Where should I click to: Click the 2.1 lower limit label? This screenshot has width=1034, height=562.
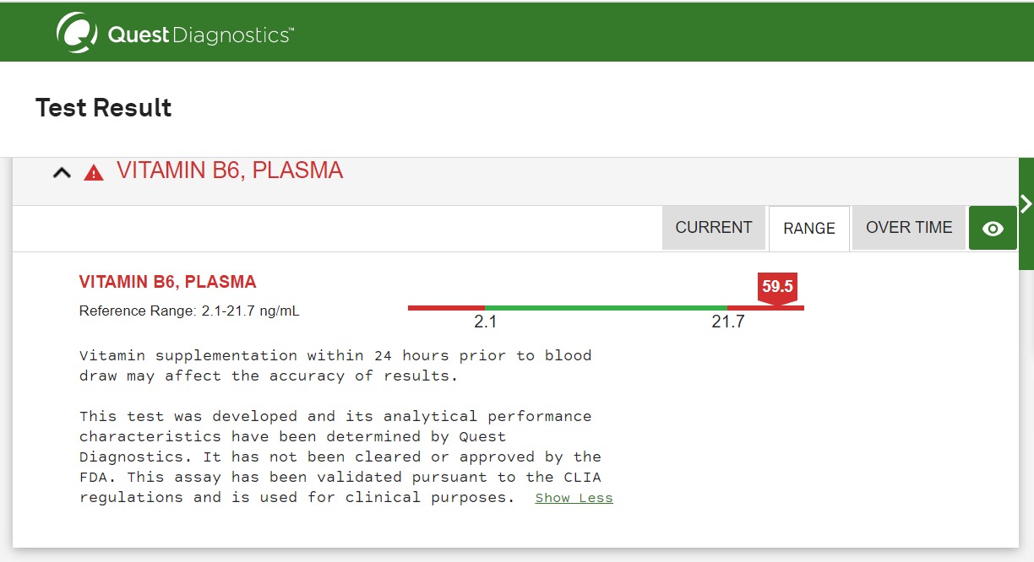[485, 322]
